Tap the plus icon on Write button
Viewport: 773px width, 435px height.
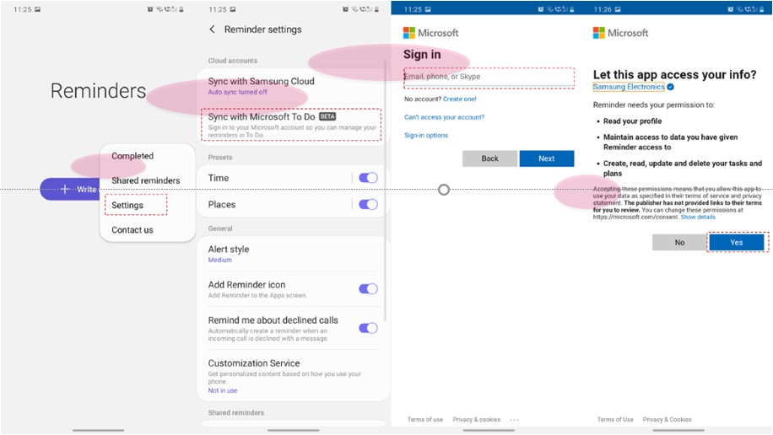[64, 189]
